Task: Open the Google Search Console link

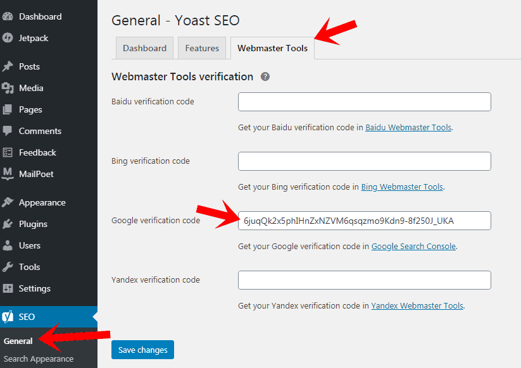Action: tap(413, 247)
